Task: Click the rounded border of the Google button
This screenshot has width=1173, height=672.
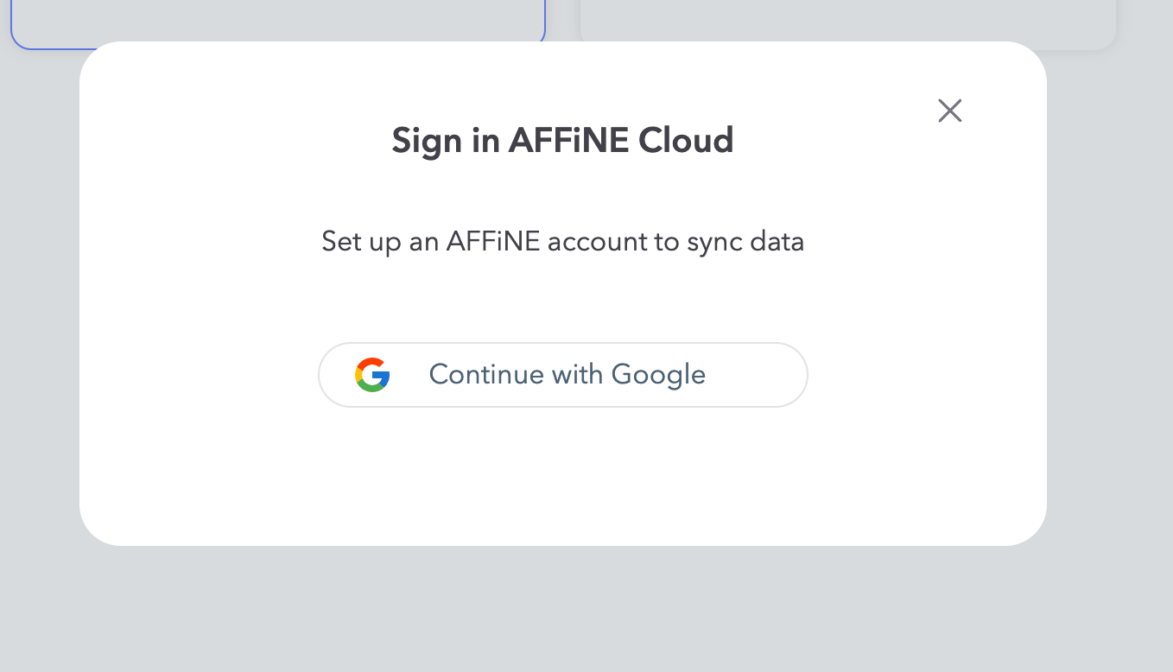Action: (563, 346)
